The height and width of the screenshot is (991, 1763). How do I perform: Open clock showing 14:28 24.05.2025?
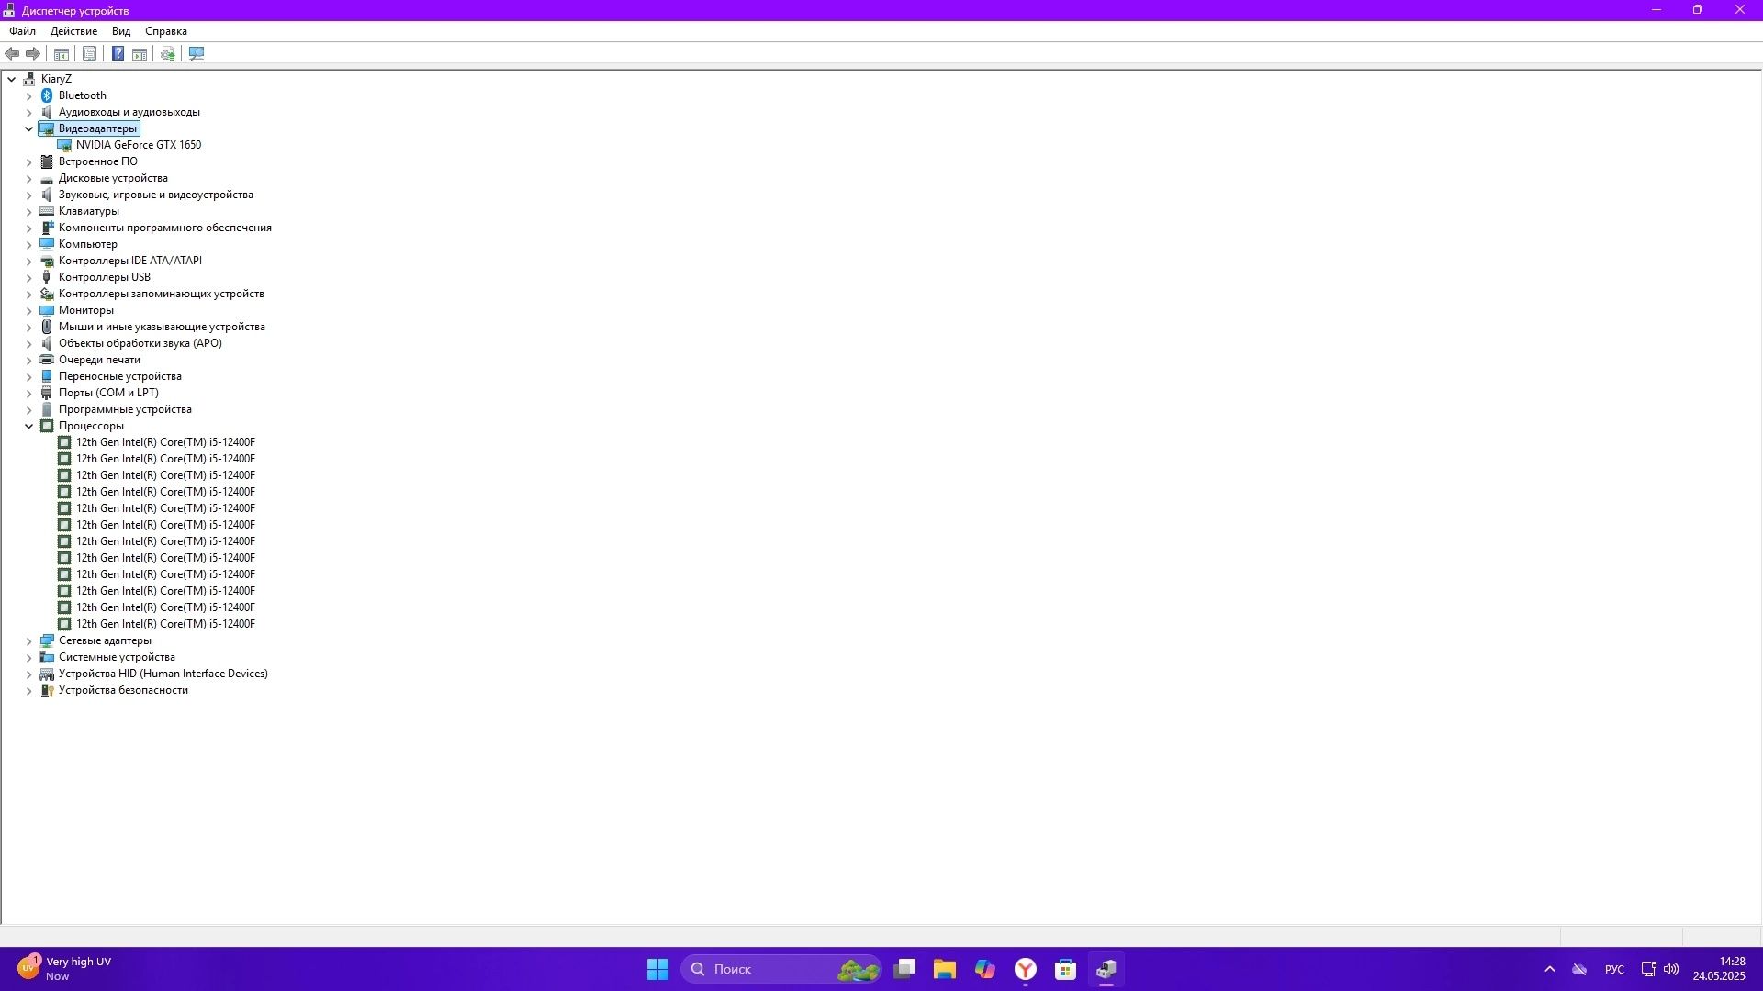(1719, 969)
